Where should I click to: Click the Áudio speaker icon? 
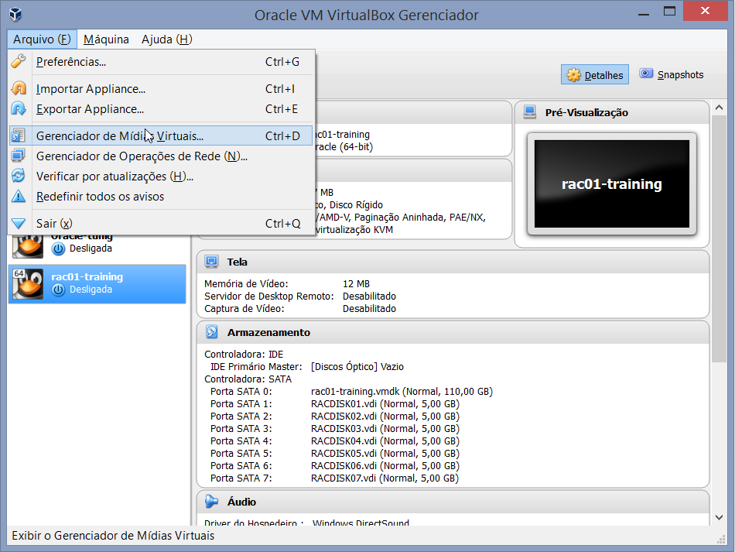[x=211, y=502]
